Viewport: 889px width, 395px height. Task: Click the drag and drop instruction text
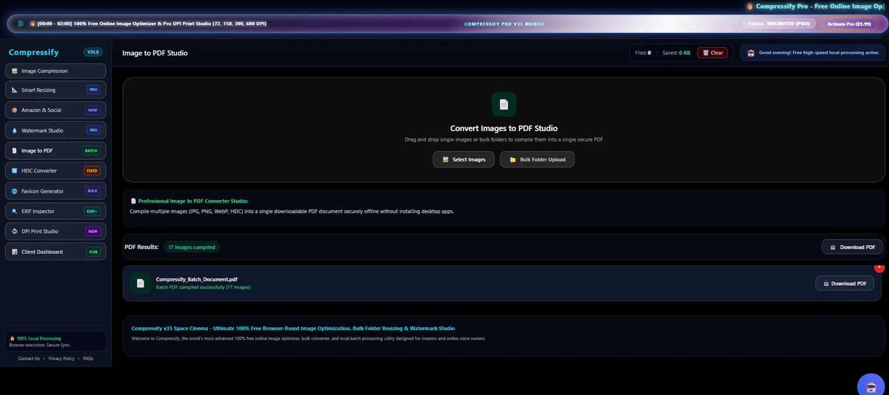tap(504, 139)
